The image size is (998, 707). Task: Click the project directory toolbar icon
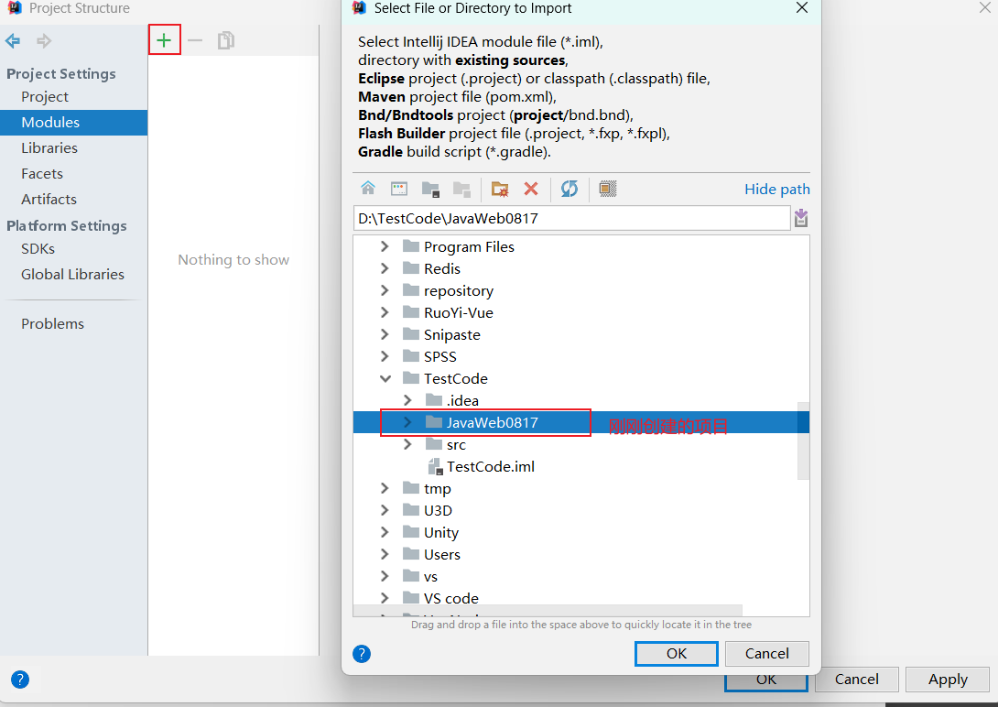coord(430,189)
